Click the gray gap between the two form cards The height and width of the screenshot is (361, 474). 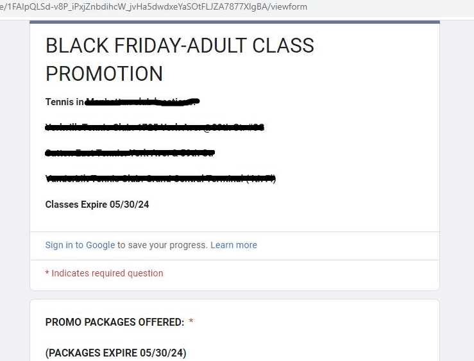tap(234, 294)
